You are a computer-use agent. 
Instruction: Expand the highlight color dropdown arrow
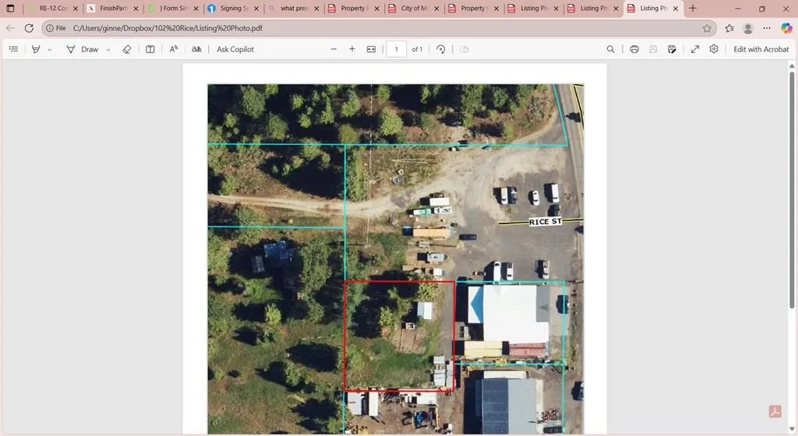50,50
